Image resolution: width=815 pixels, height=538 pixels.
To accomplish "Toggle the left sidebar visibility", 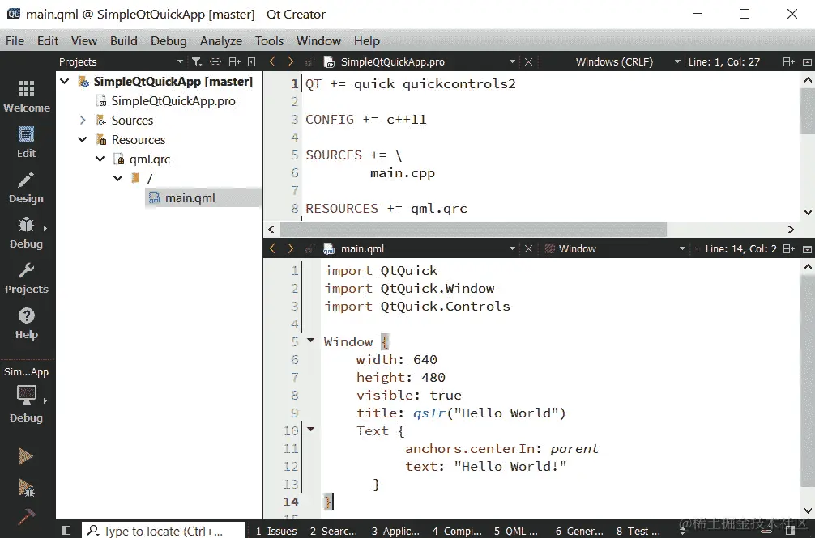I will point(66,530).
